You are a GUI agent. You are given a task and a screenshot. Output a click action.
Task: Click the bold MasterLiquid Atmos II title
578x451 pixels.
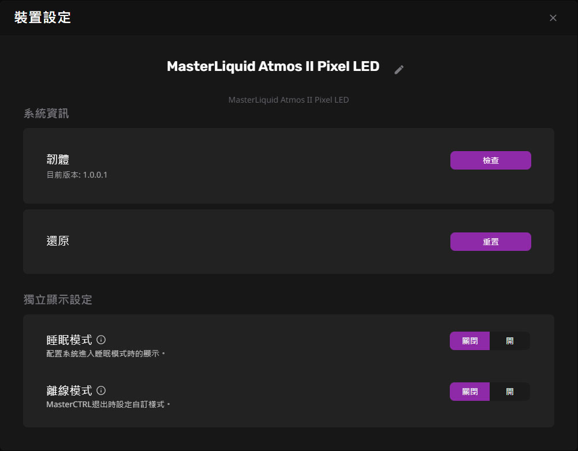click(273, 66)
